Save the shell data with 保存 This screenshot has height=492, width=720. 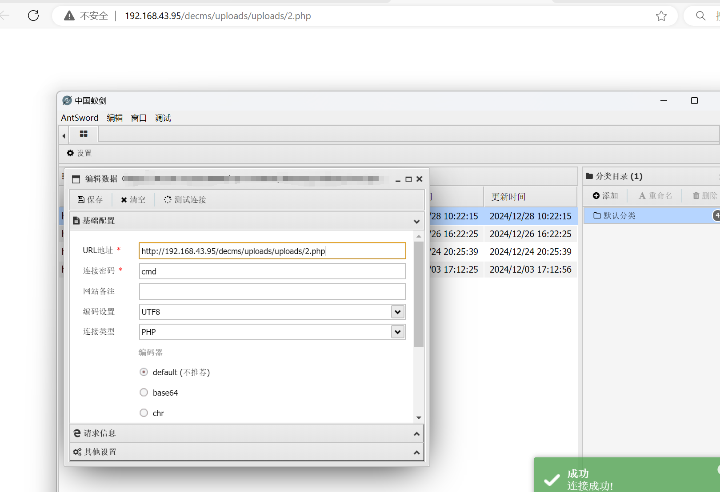click(90, 200)
